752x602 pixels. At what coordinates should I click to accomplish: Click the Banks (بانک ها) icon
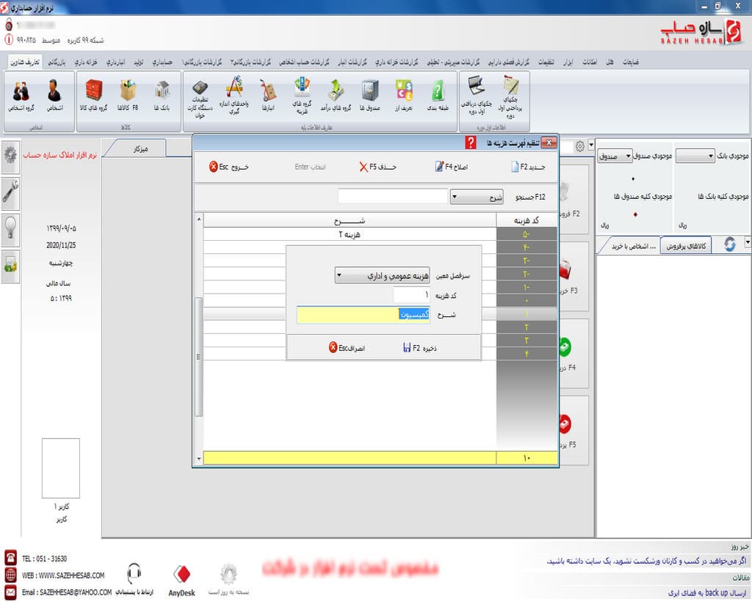tap(162, 96)
